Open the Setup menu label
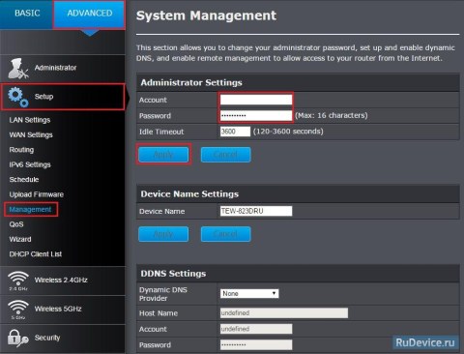Screen dimensions: 464x354 pos(43,97)
